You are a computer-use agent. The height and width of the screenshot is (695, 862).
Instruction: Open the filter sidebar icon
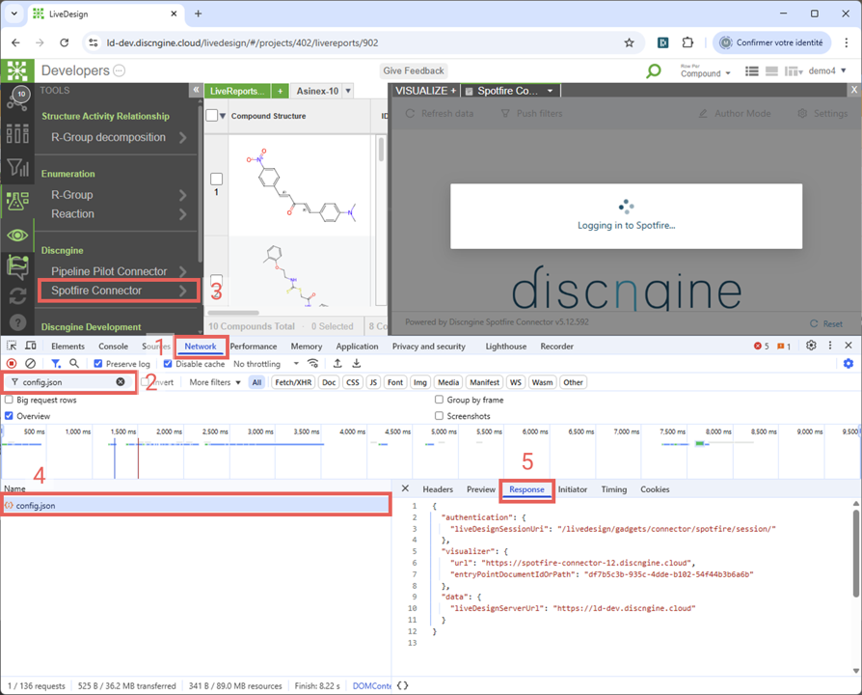pyautogui.click(x=17, y=167)
